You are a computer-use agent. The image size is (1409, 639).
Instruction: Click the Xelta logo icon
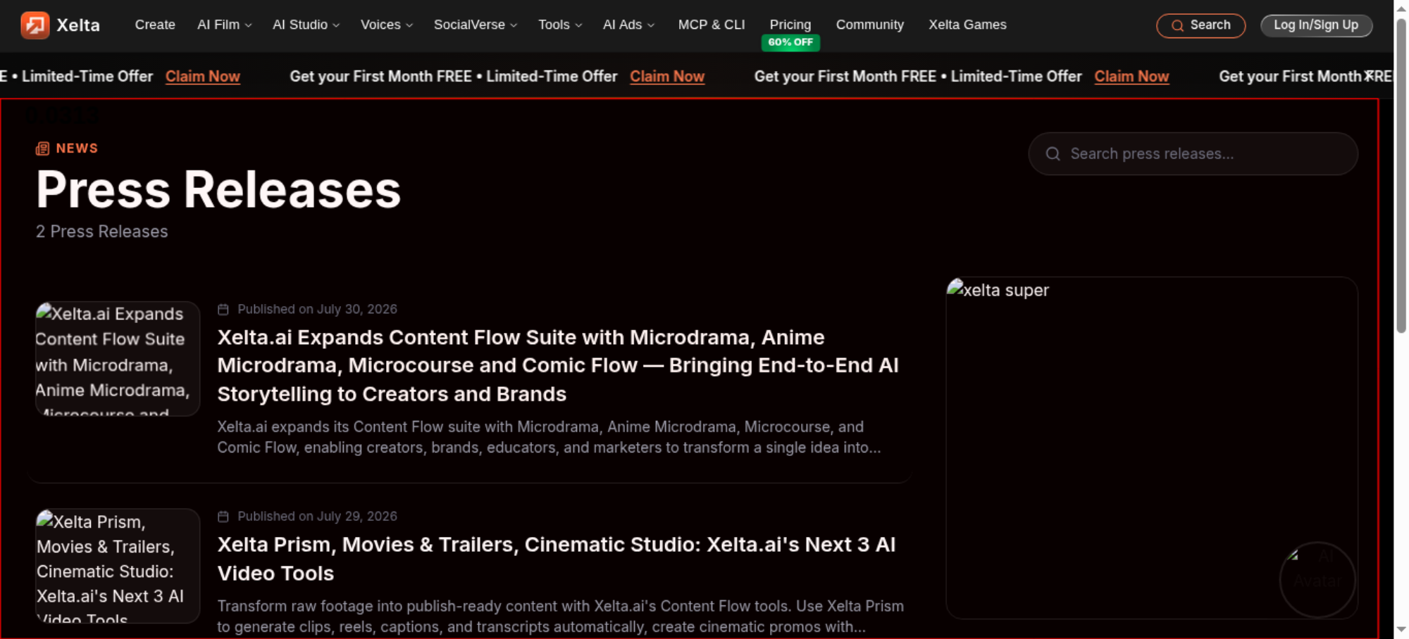coord(35,25)
